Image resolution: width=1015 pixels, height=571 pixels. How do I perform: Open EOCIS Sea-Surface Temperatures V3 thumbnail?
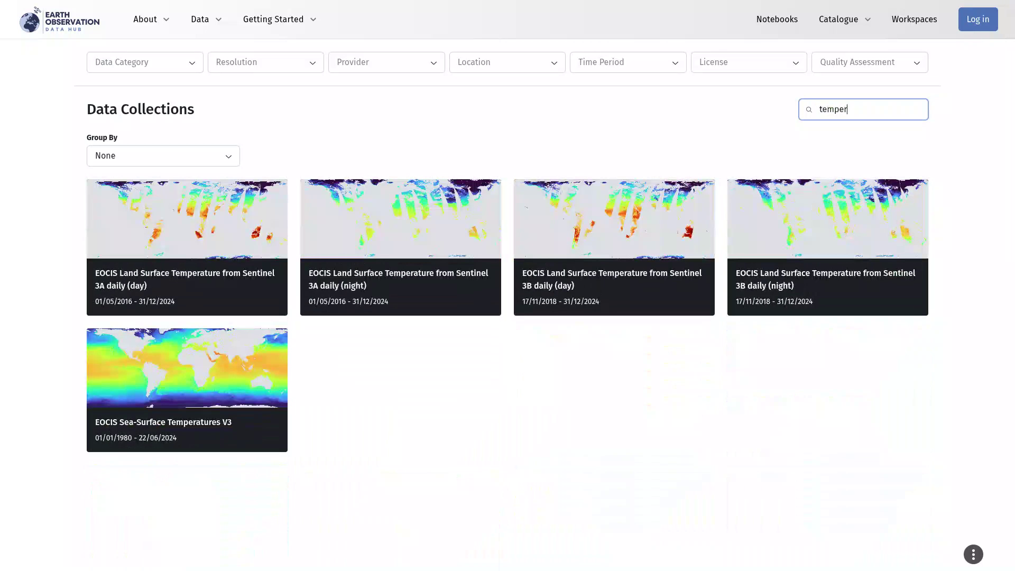click(x=187, y=368)
